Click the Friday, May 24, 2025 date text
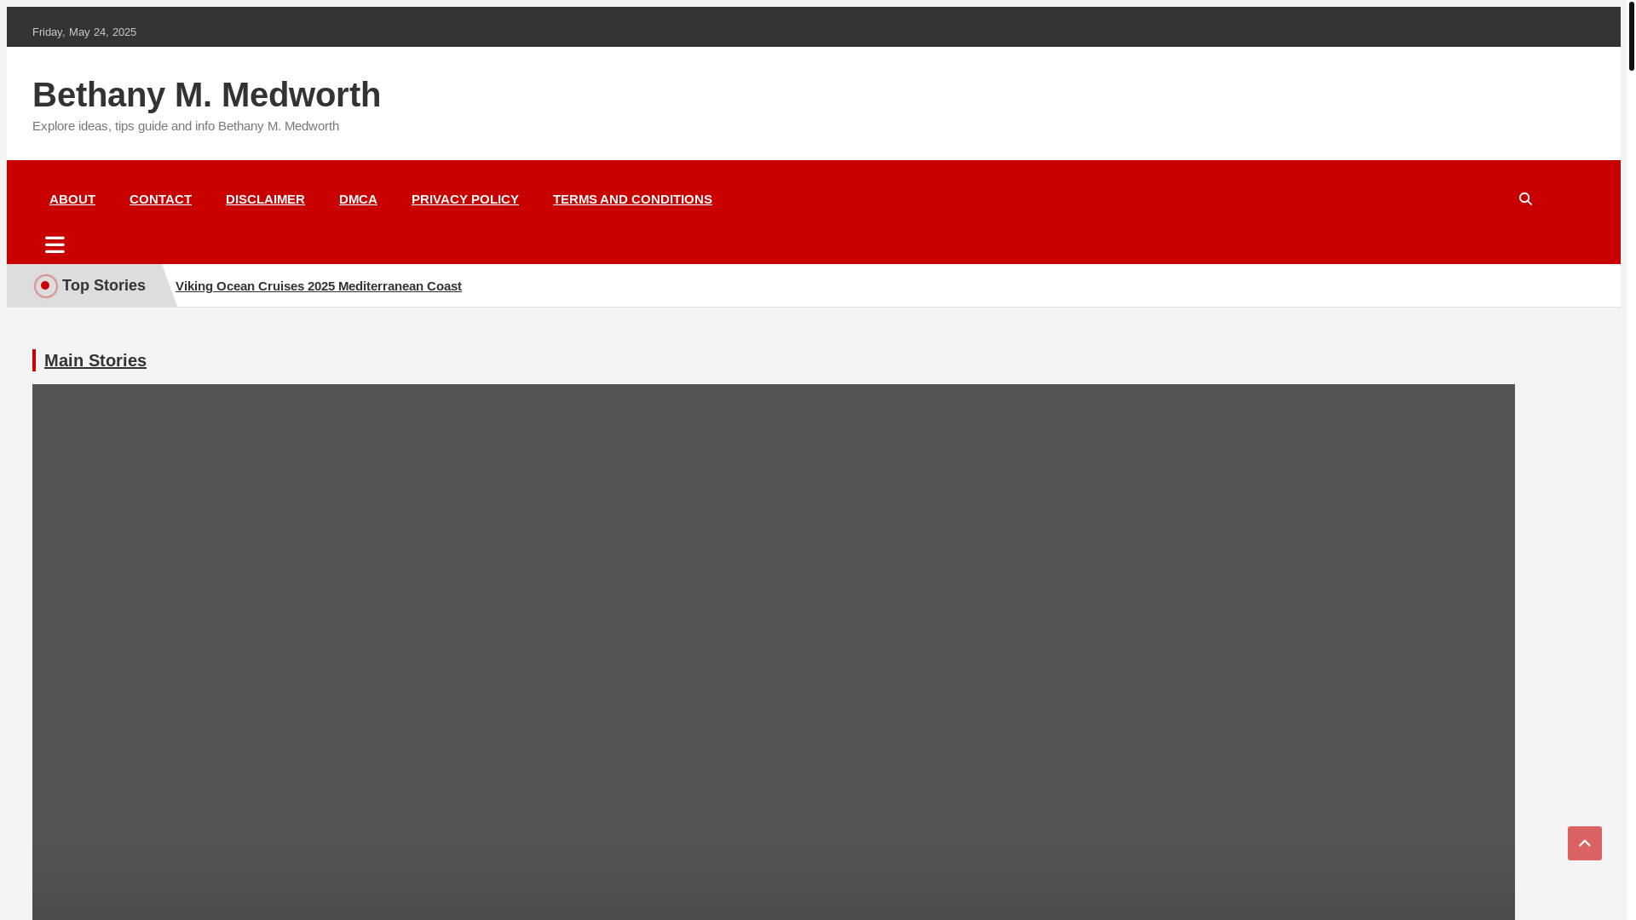This screenshot has height=920, width=1636. [84, 32]
